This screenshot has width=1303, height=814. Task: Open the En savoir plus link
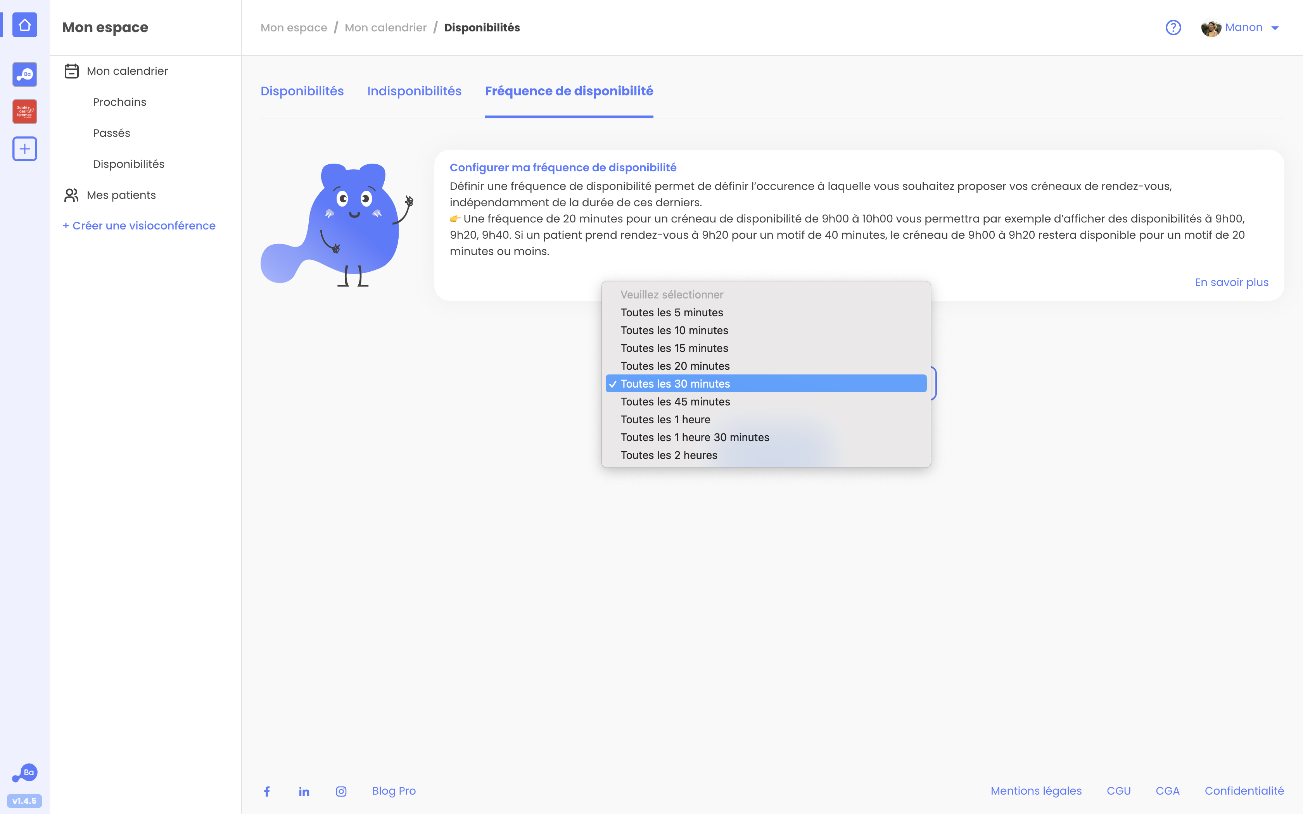coord(1232,283)
